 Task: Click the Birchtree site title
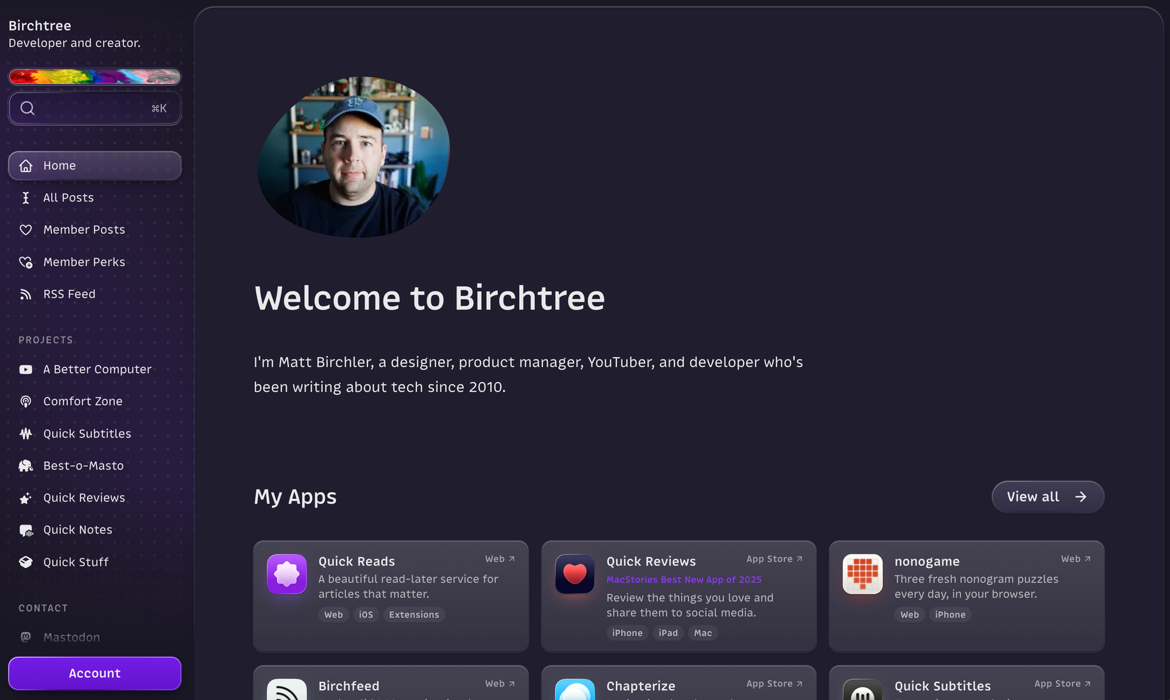pyautogui.click(x=40, y=26)
